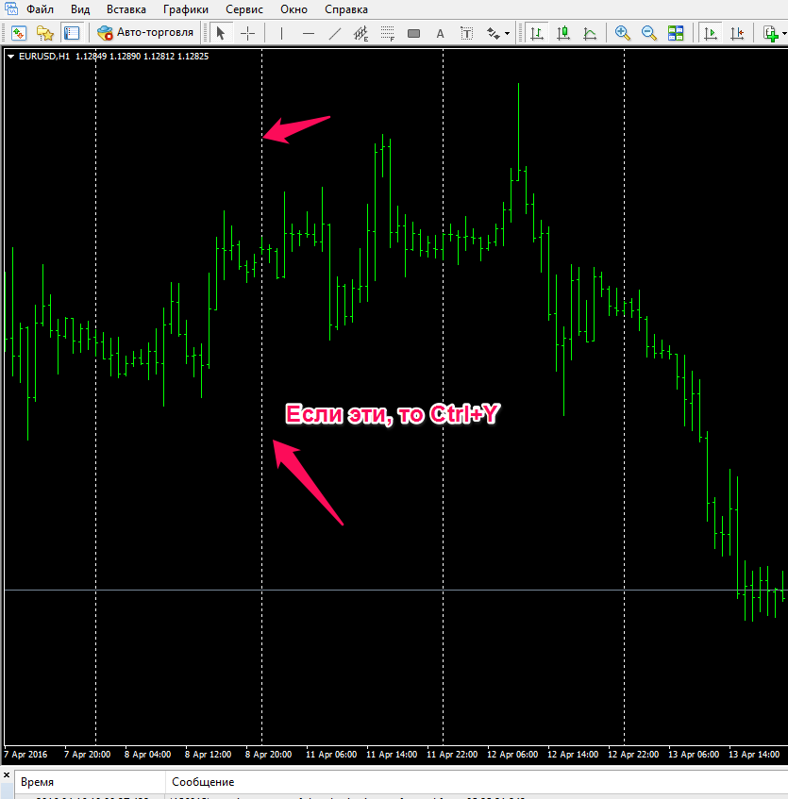
Task: Zoom out of the chart
Action: (649, 34)
